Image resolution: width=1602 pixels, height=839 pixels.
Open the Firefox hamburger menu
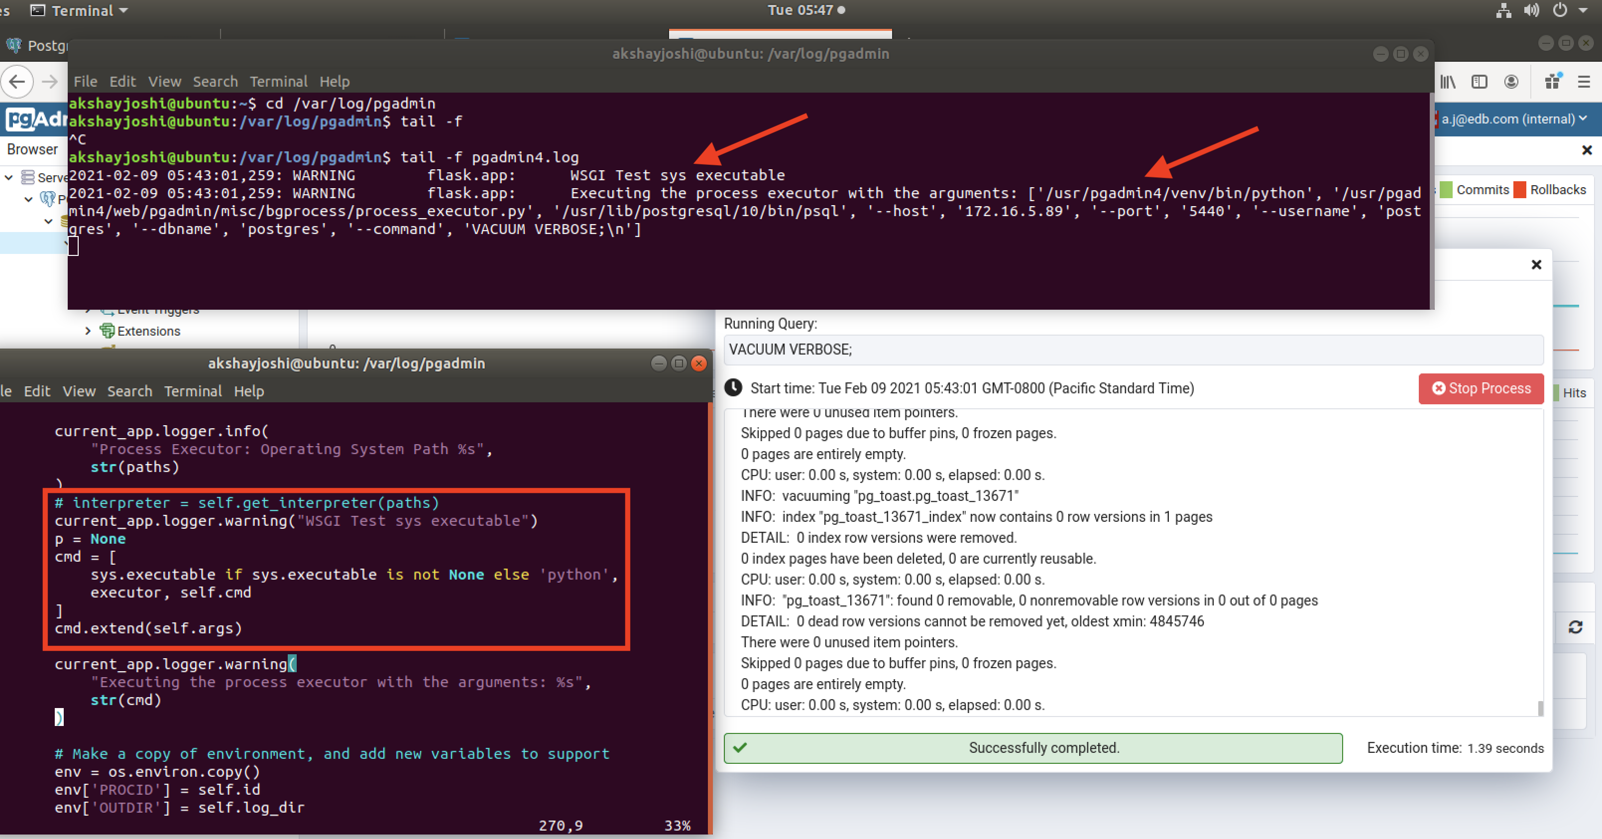click(x=1584, y=82)
